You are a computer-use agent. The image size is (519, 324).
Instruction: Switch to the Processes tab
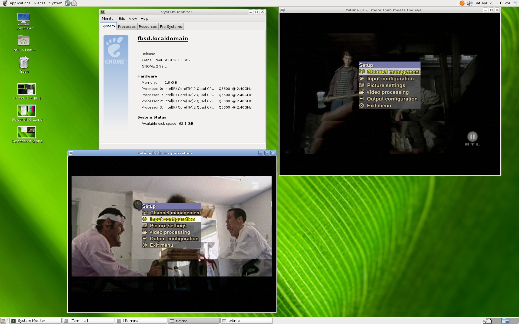click(127, 26)
